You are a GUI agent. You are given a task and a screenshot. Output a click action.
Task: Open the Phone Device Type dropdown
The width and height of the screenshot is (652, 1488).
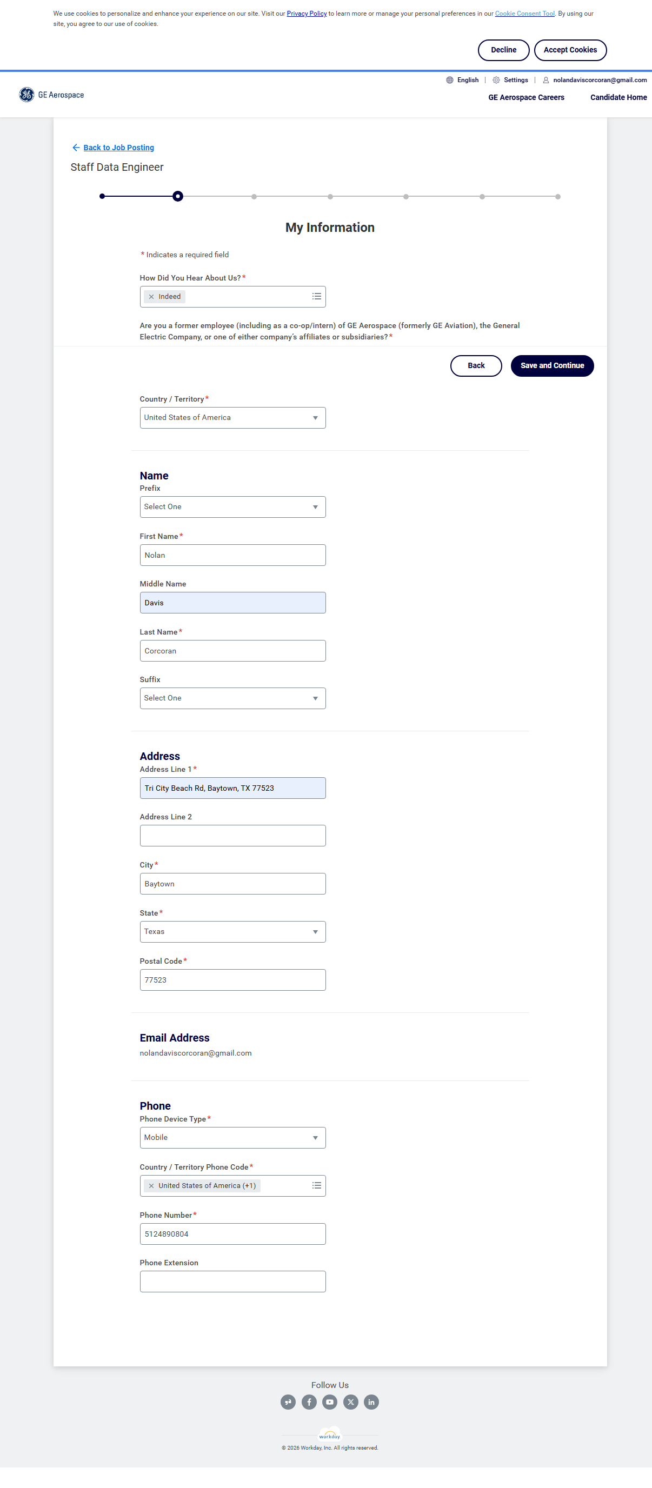(x=232, y=1137)
